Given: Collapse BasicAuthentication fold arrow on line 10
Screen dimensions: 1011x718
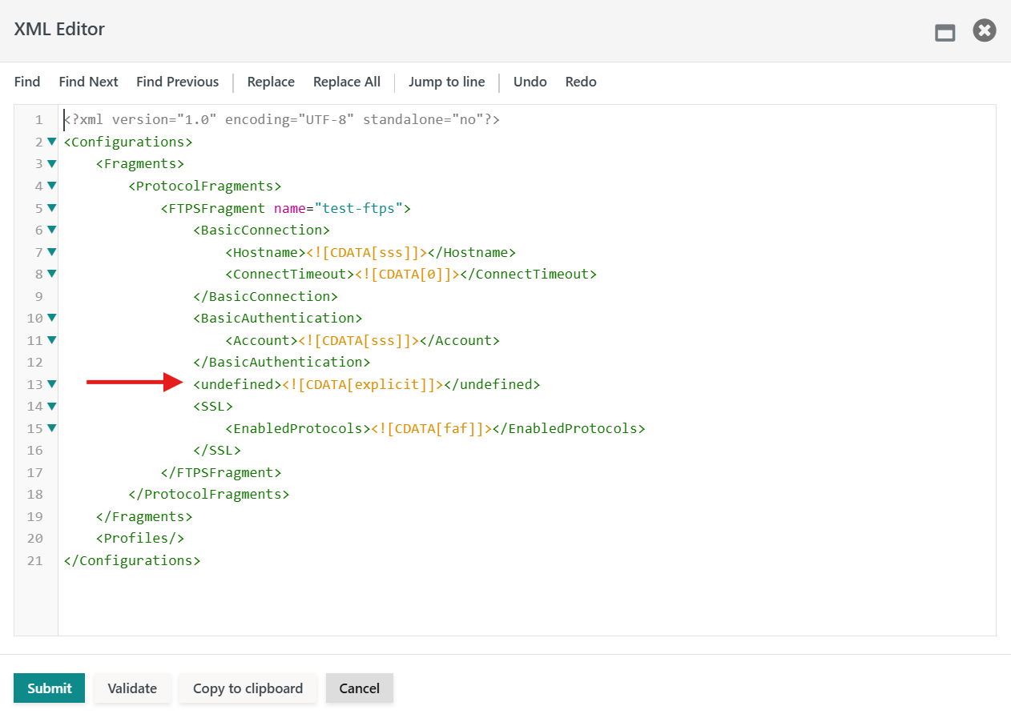Looking at the screenshot, I should (52, 318).
